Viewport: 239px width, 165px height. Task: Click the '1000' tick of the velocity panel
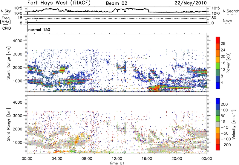click(x=17, y=142)
